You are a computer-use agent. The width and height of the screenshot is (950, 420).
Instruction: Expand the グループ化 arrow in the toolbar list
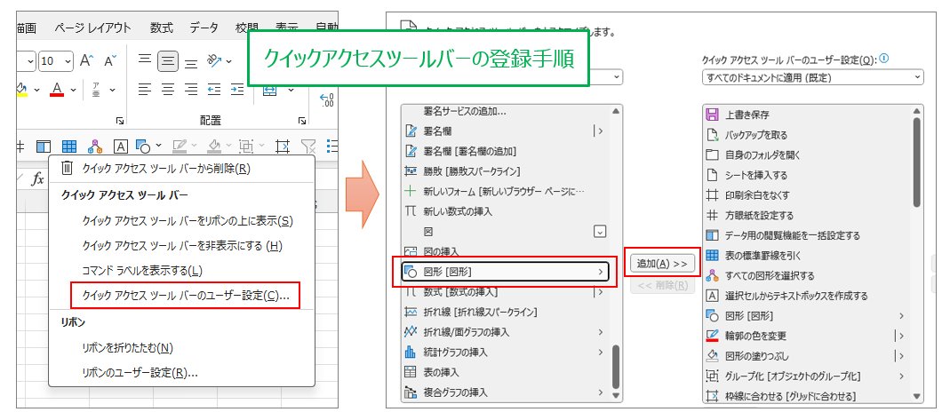coord(901,376)
